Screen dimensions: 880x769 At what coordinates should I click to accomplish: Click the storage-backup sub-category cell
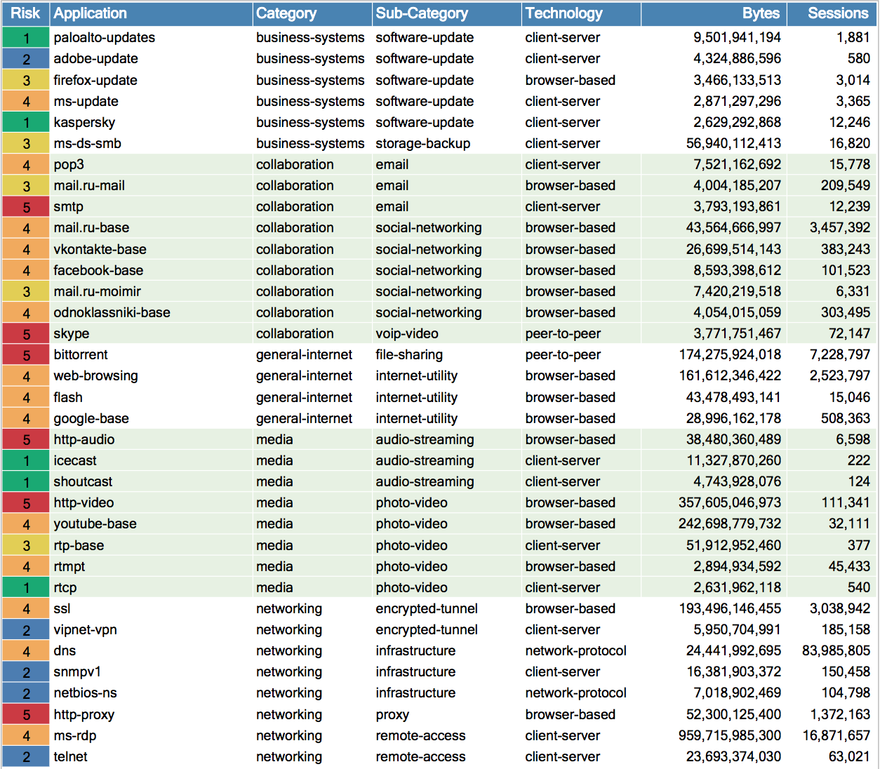[423, 143]
